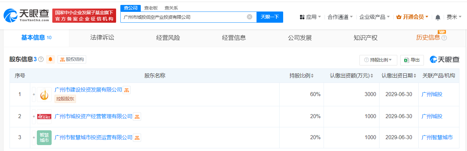467x151 pixels.
Task: Open the 持股比例 dropdown filter
Action: [378, 60]
